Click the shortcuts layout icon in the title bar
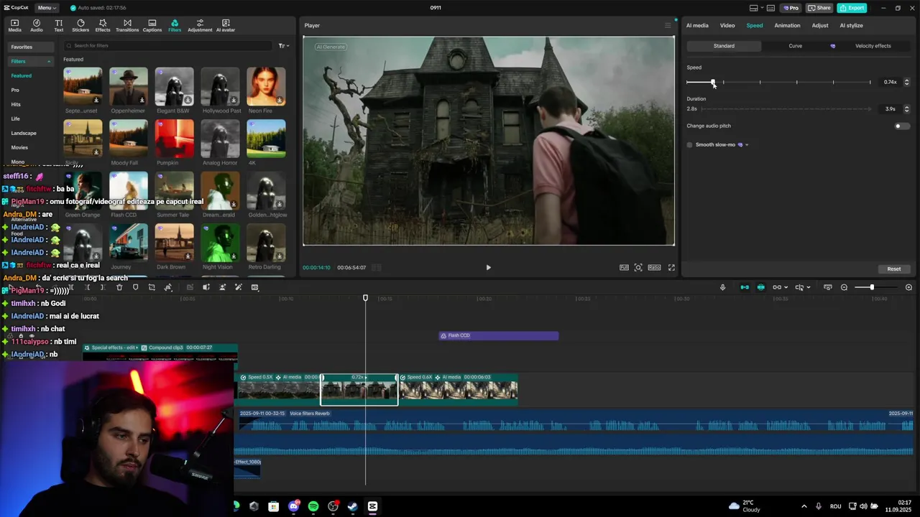 (x=770, y=8)
